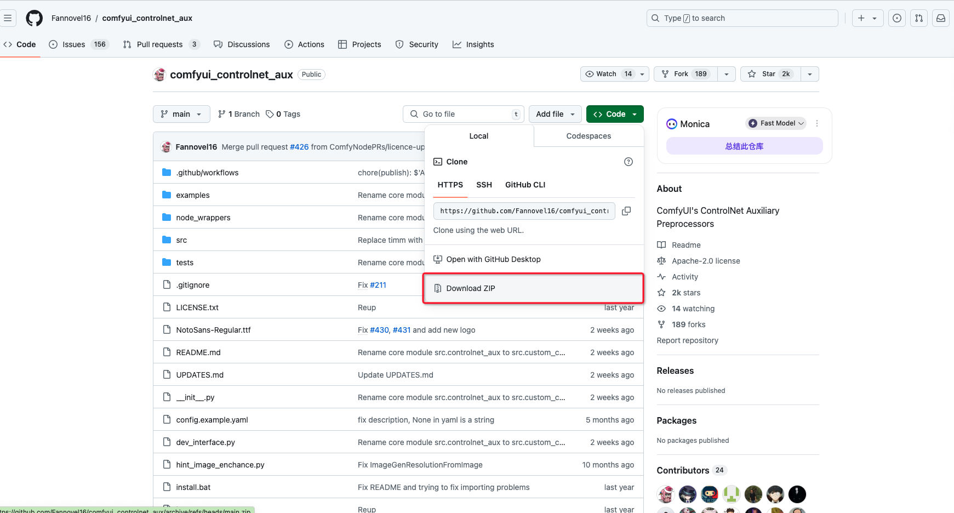
Task: Open the Packages heading link
Action: coord(677,420)
